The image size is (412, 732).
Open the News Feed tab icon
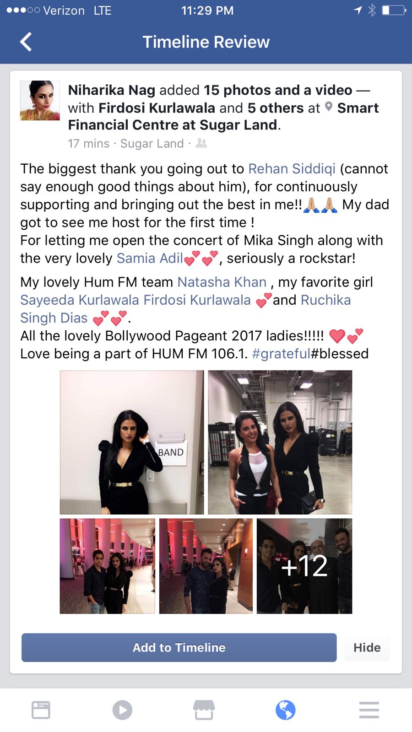[41, 710]
